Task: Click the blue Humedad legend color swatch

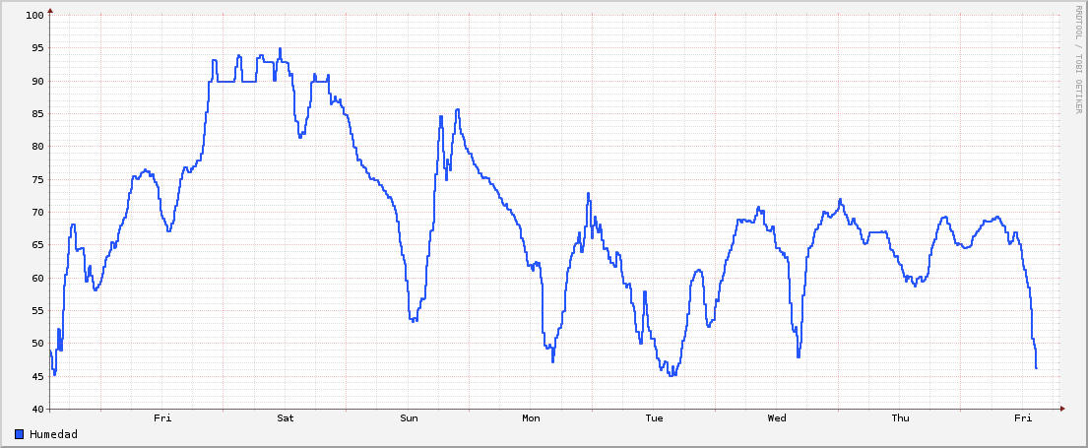Action: pos(20,434)
